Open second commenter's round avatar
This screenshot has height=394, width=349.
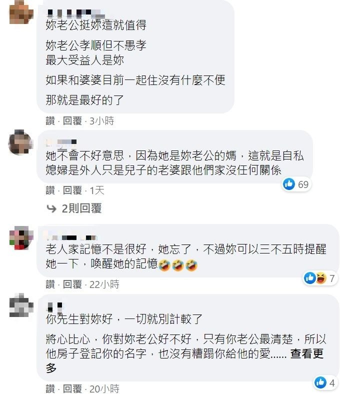[20, 142]
